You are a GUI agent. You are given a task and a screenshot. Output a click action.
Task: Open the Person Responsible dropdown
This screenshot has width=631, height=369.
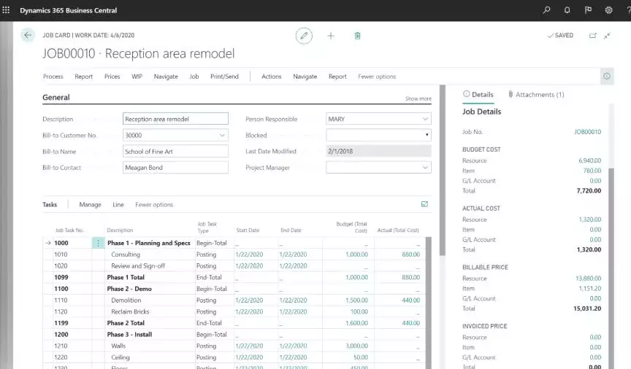425,119
